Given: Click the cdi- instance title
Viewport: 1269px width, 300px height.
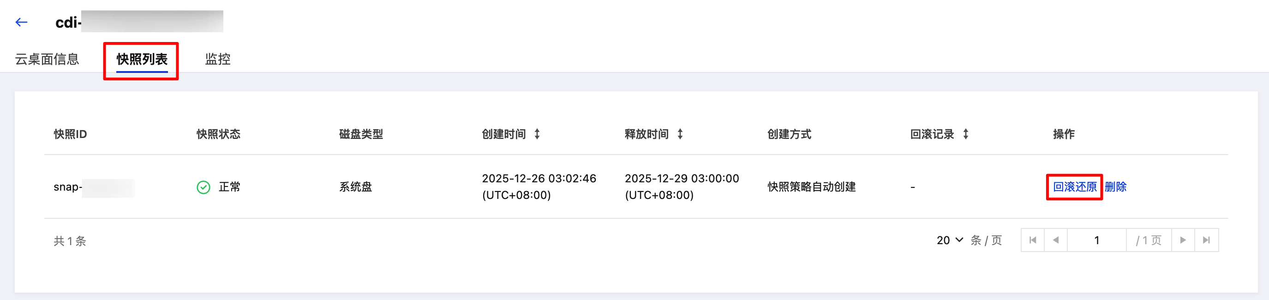Looking at the screenshot, I should 68,22.
